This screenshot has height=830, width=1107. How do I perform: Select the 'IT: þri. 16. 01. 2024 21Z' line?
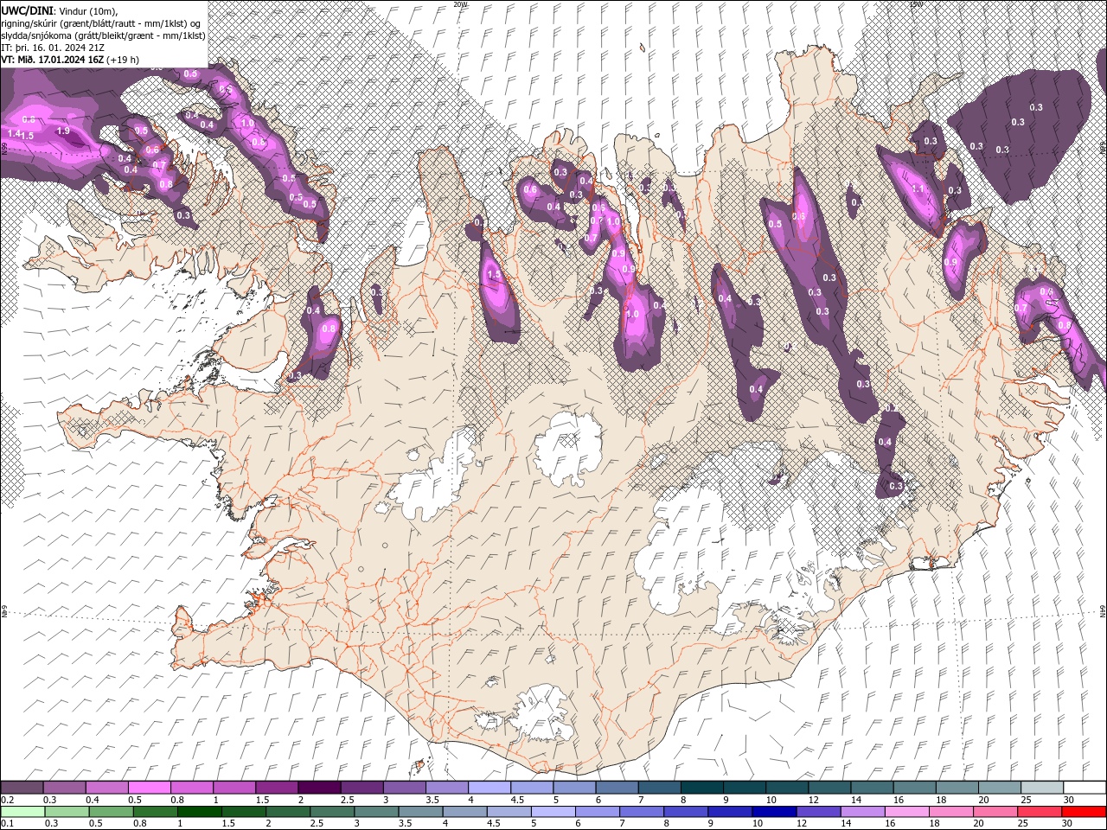pos(53,48)
